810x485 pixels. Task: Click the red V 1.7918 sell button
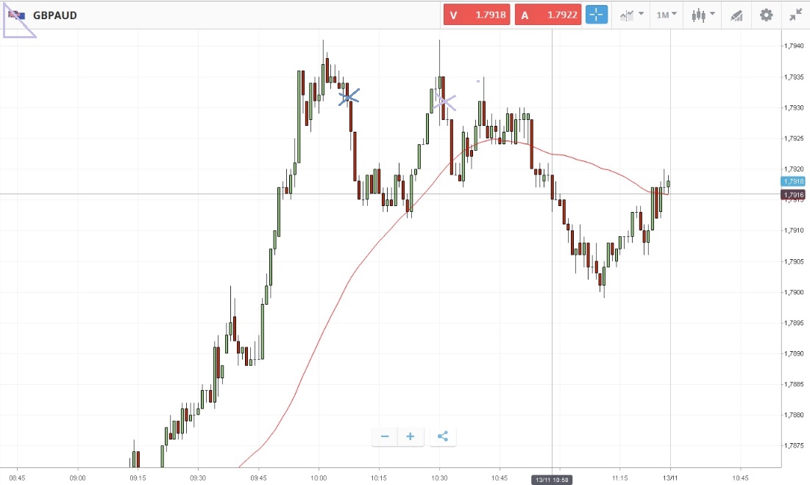[x=476, y=15]
